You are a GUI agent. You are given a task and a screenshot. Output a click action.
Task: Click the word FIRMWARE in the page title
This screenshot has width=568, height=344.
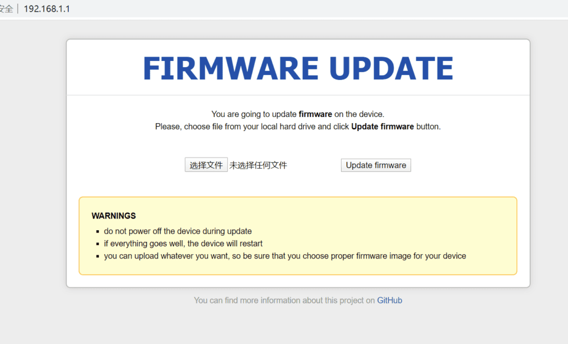click(230, 69)
